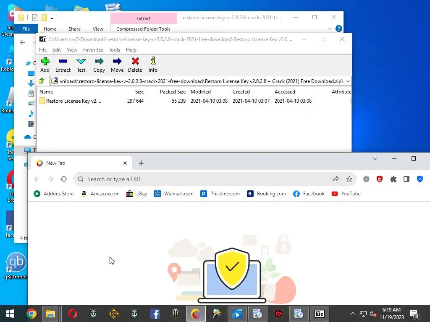Expand the Explorer ribbon with the chevron
Screen dimensions: 430x322
[330, 29]
